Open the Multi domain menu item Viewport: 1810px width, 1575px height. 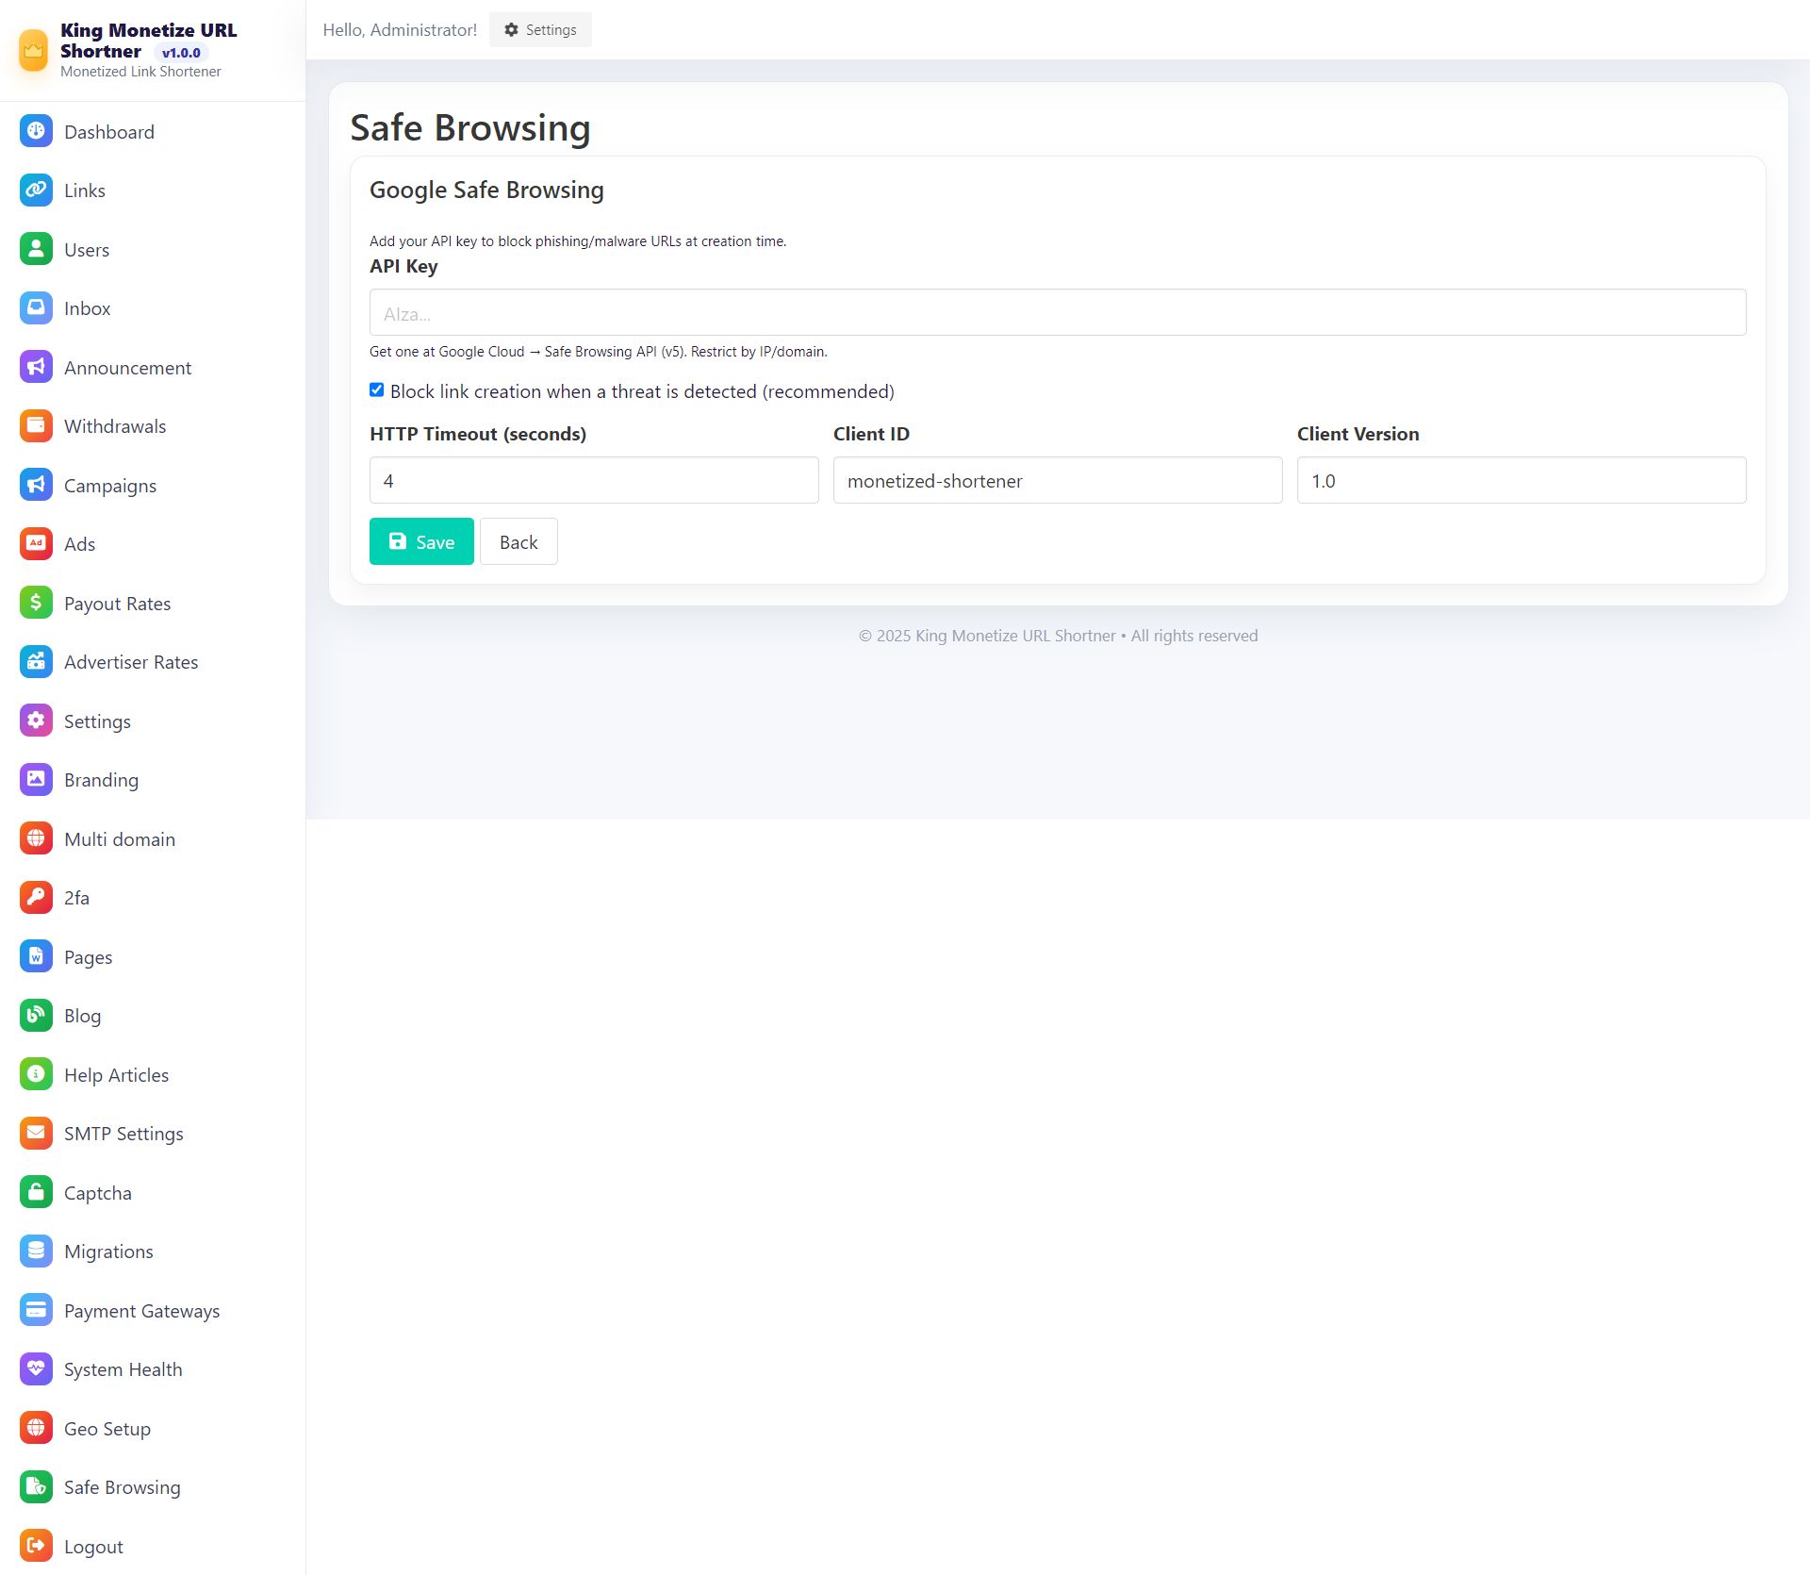119,839
